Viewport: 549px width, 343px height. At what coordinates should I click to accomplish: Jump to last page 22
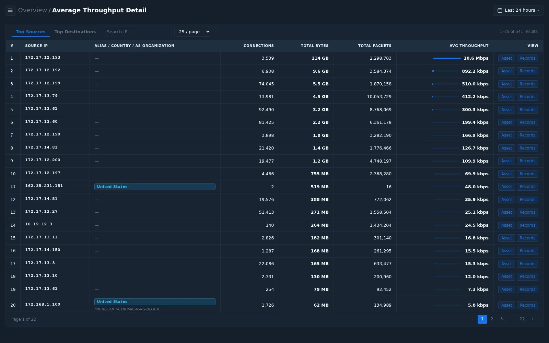click(x=522, y=319)
